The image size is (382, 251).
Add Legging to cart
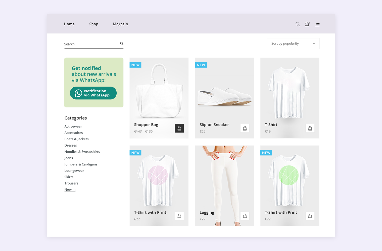point(245,216)
